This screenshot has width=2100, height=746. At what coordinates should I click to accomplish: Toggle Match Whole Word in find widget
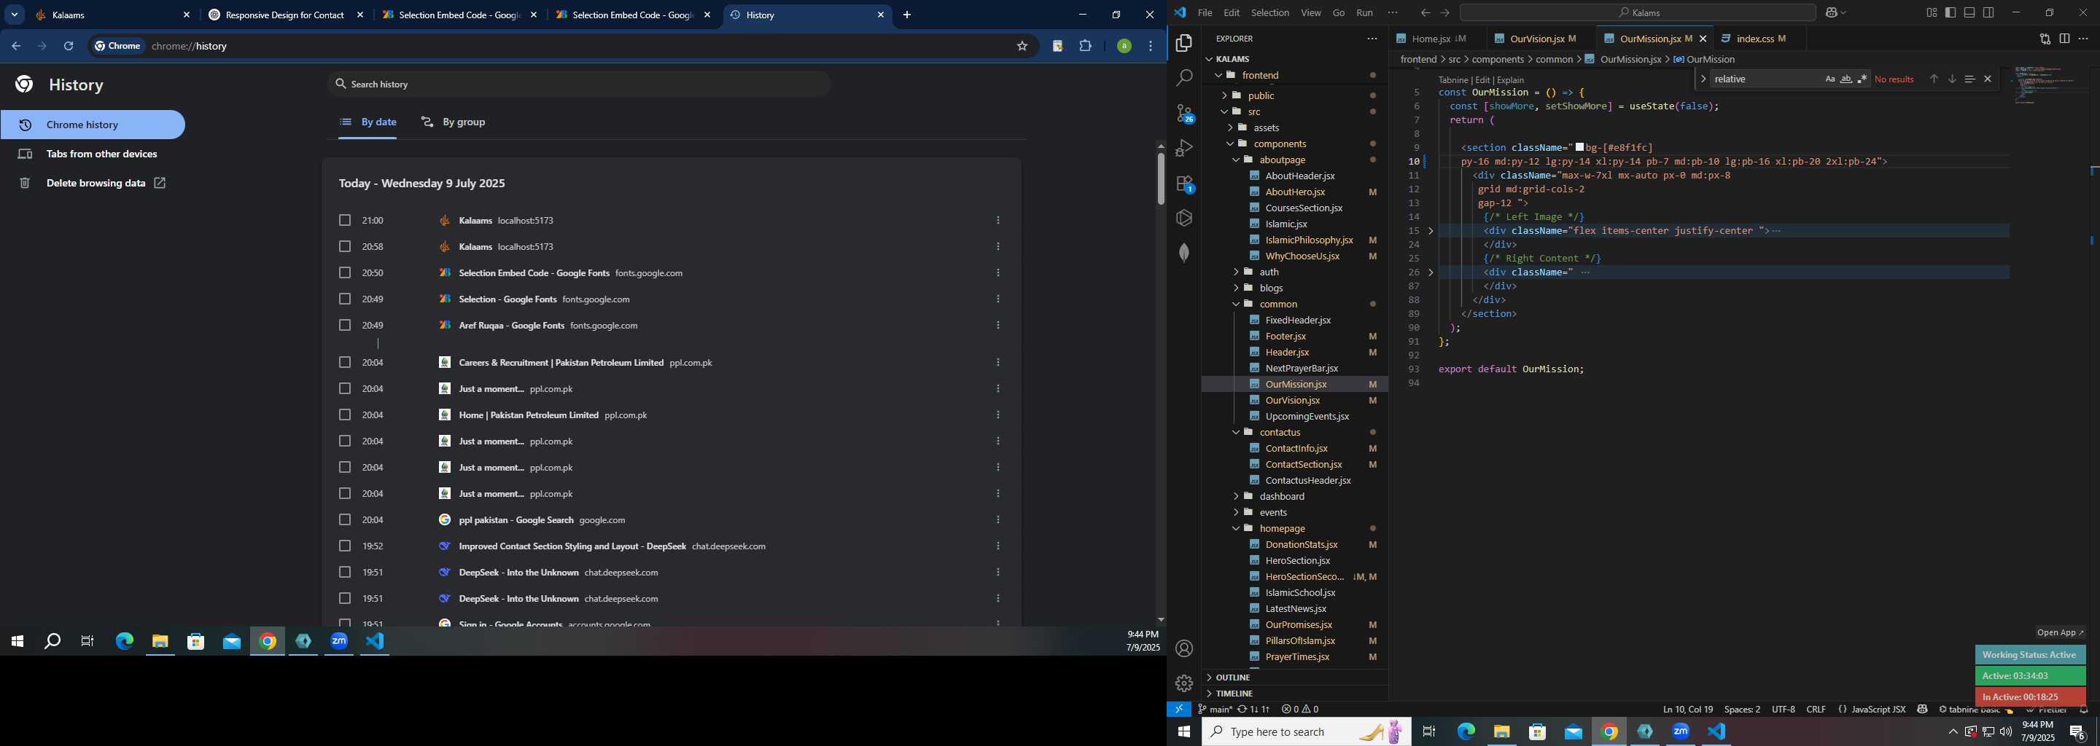pos(1846,79)
